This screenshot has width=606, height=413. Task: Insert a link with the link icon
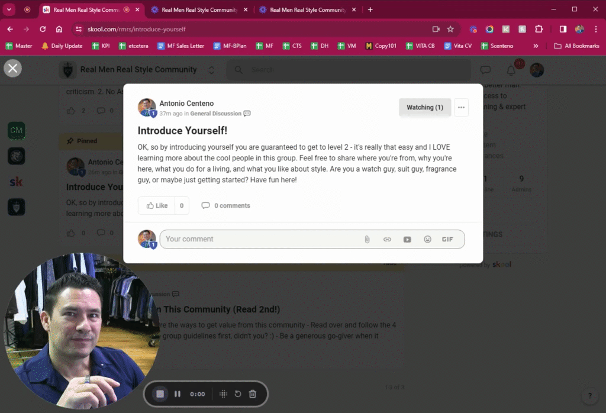tap(387, 240)
